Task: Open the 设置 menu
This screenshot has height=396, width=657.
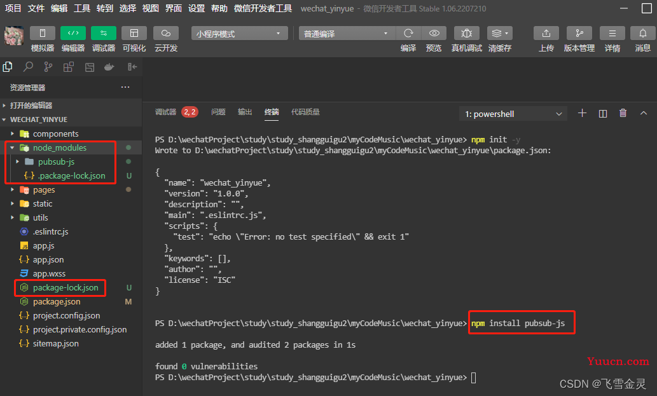Action: tap(196, 8)
